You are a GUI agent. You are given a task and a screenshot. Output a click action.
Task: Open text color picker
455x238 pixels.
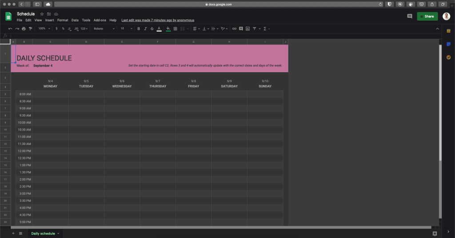159,29
